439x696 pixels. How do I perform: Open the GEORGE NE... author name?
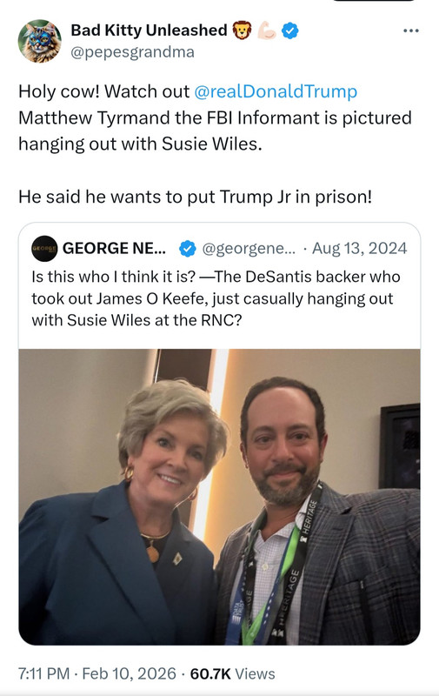(x=114, y=248)
